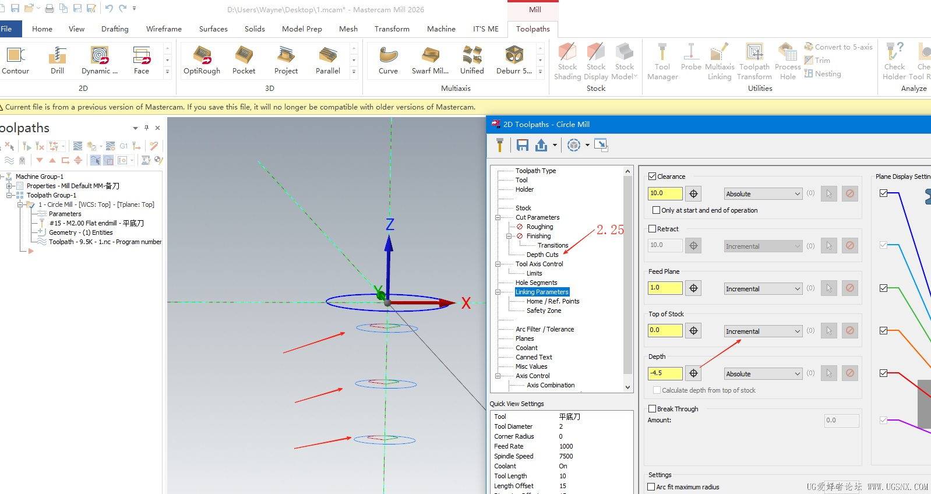
Task: Select Depth Cuts in parameter tree
Action: pos(542,255)
